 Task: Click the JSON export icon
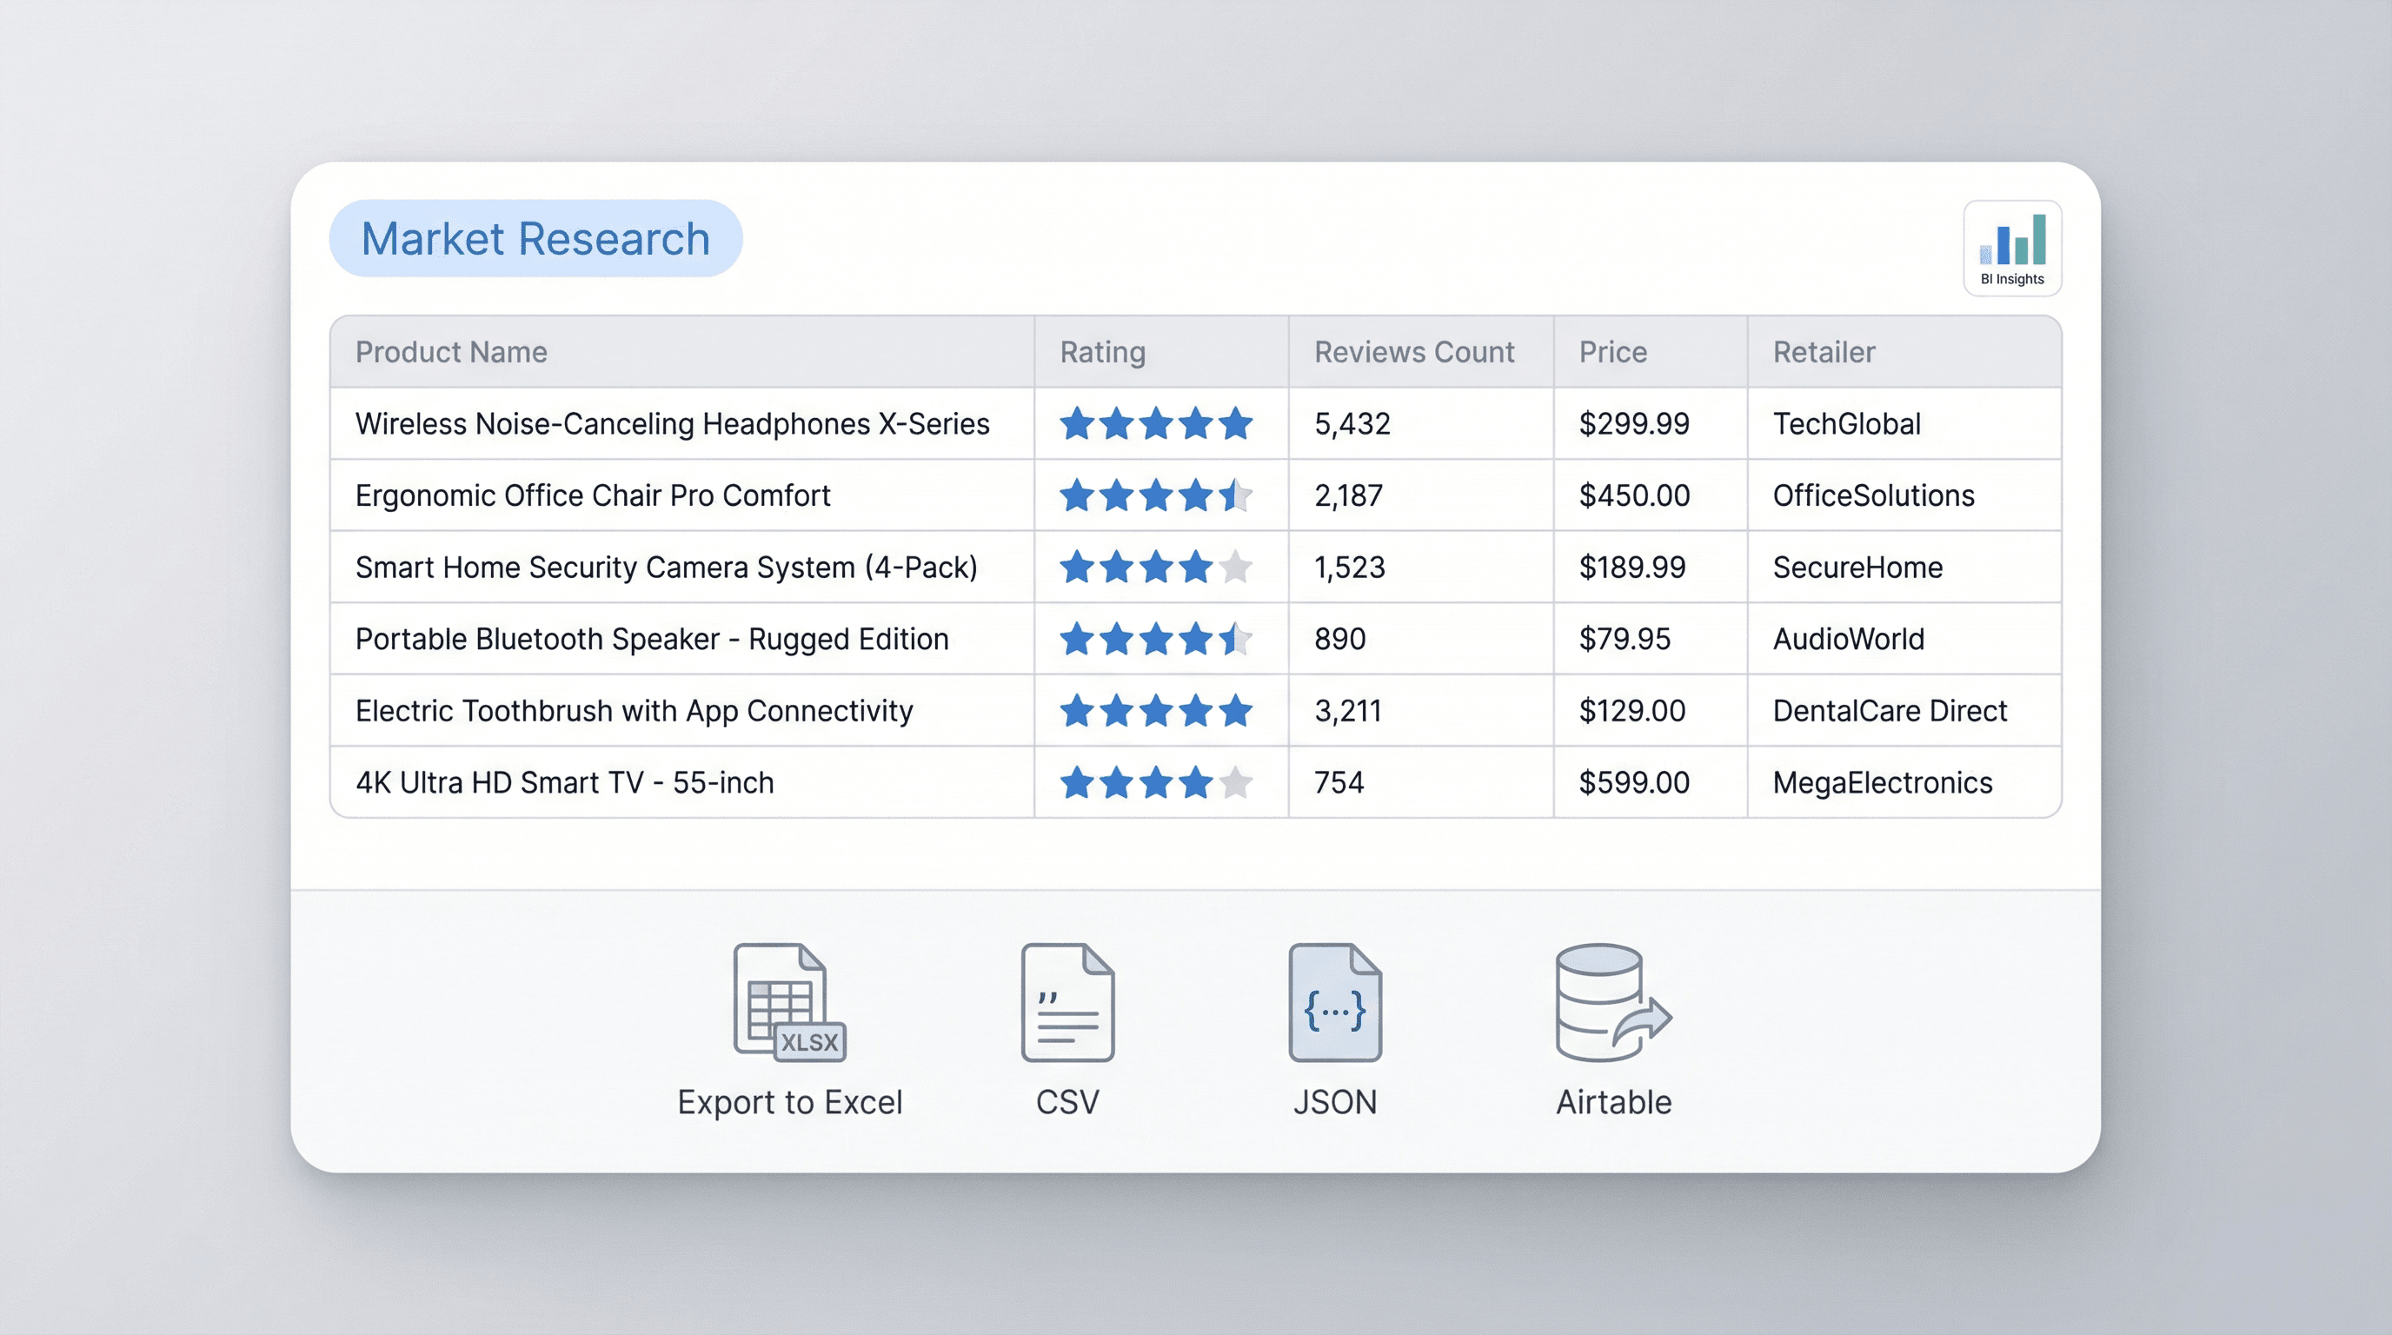pos(1334,1005)
